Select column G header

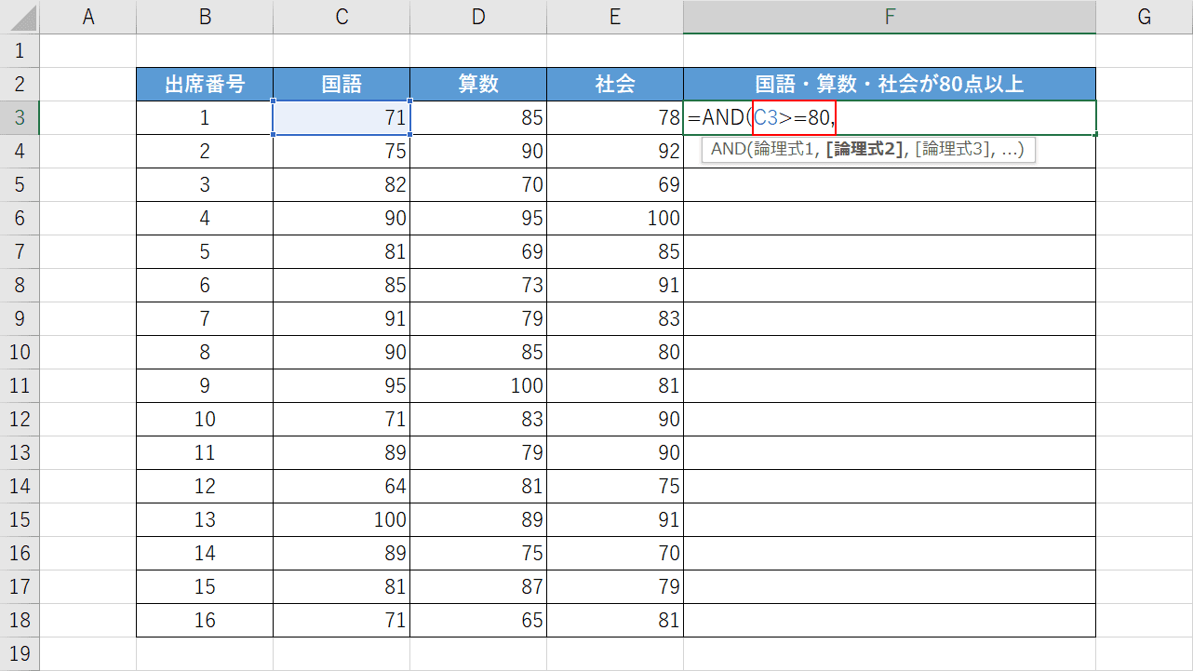point(1144,16)
